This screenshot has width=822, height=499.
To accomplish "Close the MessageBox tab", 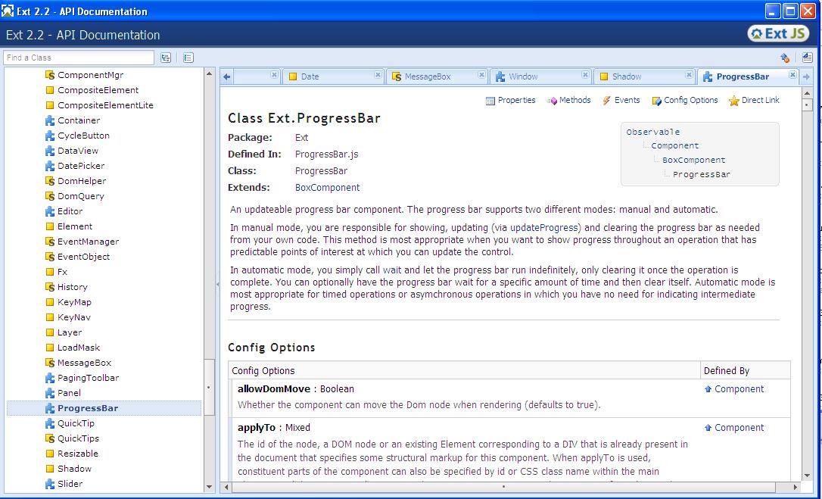I will [x=481, y=75].
